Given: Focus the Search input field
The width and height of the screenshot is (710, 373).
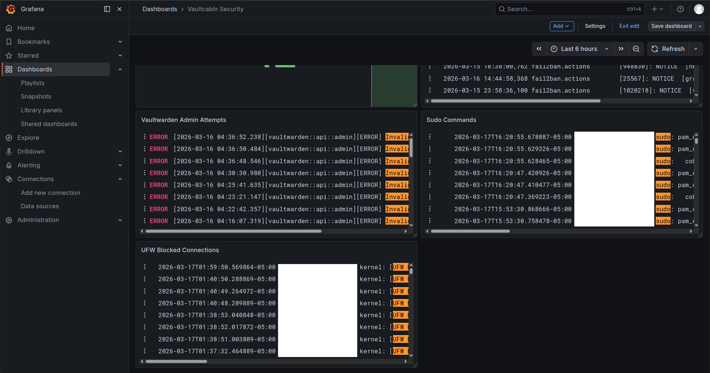Looking at the screenshot, I should pos(569,9).
